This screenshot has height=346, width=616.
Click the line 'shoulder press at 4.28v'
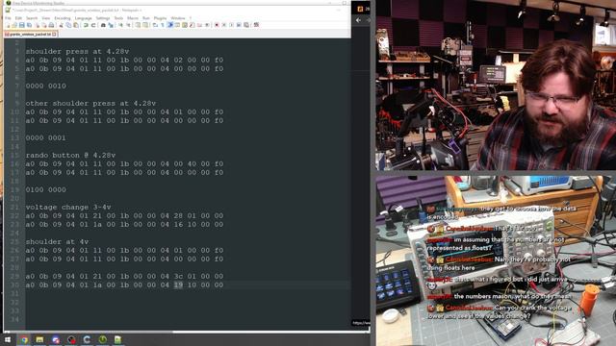77,51
